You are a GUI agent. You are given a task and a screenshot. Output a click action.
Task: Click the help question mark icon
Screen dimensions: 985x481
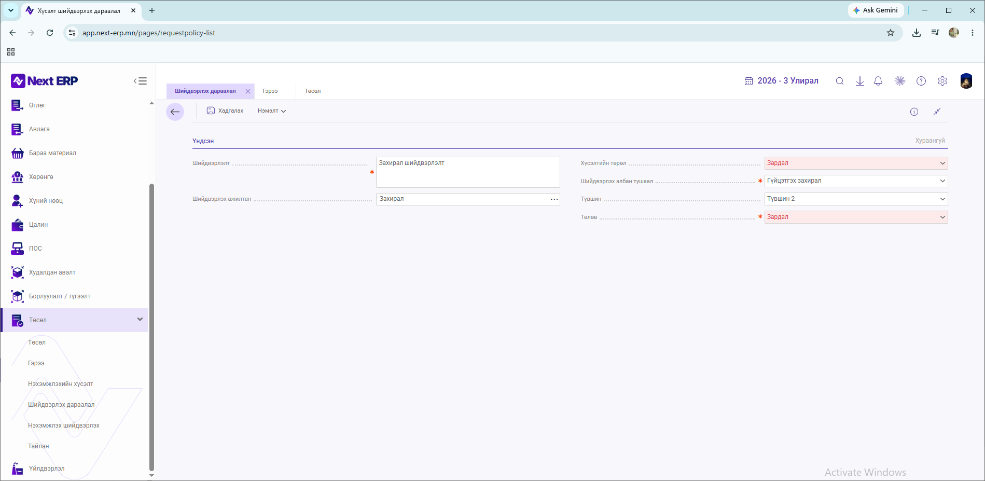[x=921, y=81]
